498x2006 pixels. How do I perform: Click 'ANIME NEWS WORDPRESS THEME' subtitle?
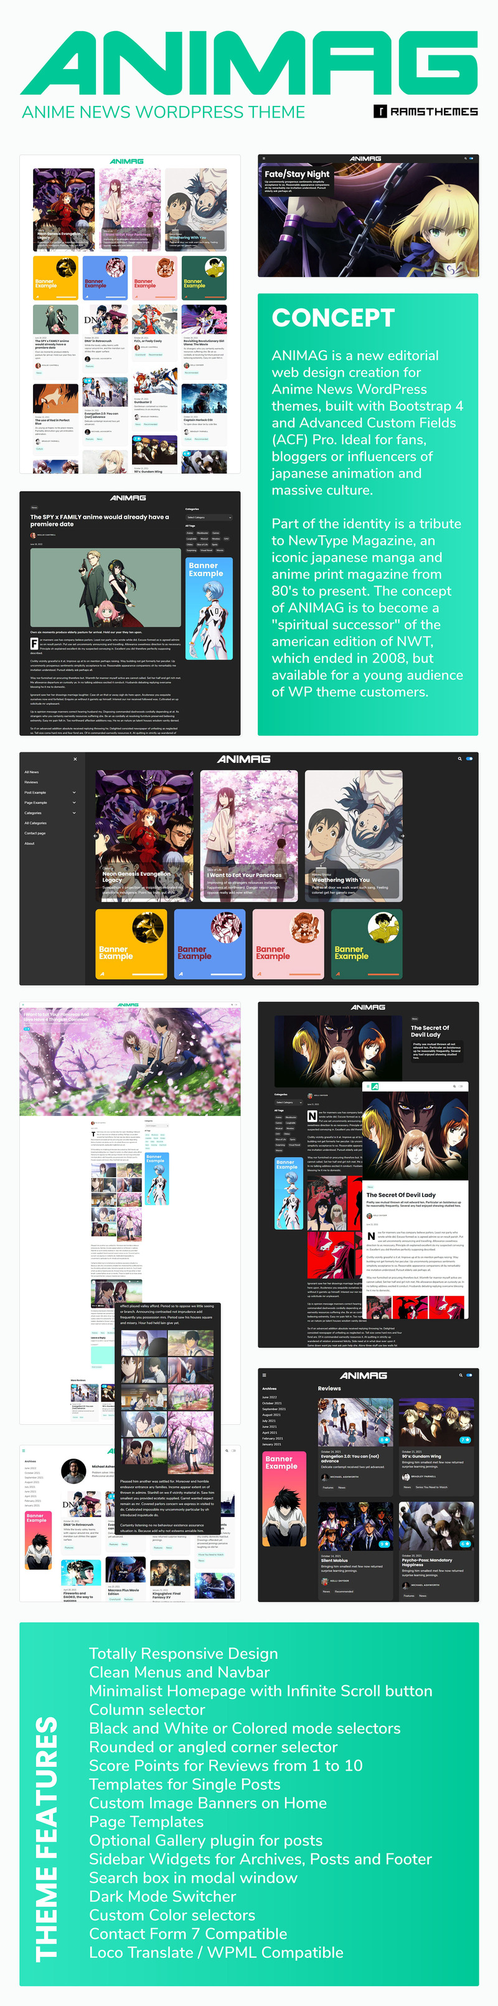[163, 111]
